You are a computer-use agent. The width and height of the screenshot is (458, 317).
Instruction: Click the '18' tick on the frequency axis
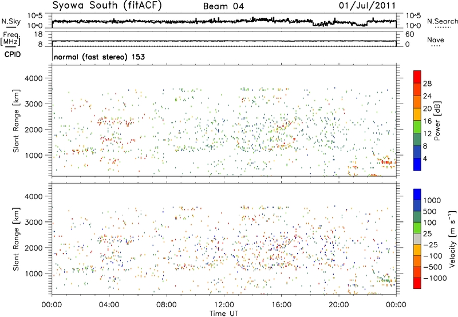coord(38,34)
